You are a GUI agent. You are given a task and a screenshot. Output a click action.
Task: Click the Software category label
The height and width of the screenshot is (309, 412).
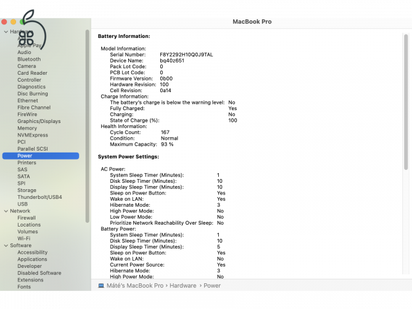pyautogui.click(x=21, y=245)
